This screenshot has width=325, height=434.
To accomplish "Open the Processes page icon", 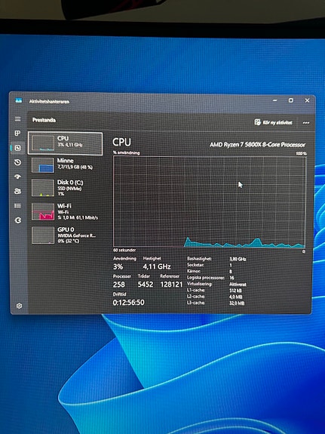I will point(17,133).
